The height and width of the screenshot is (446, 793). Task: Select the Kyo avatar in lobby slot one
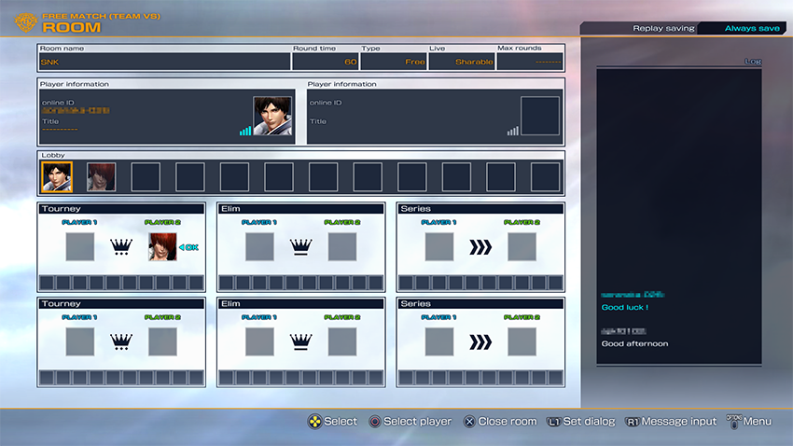pos(57,177)
